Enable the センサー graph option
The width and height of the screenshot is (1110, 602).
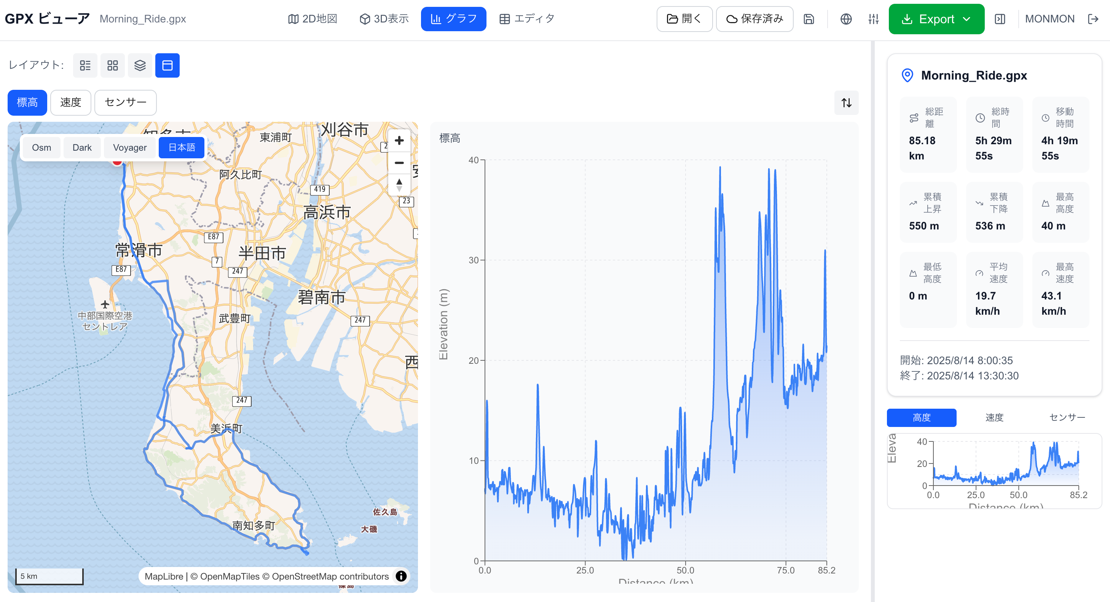click(125, 102)
